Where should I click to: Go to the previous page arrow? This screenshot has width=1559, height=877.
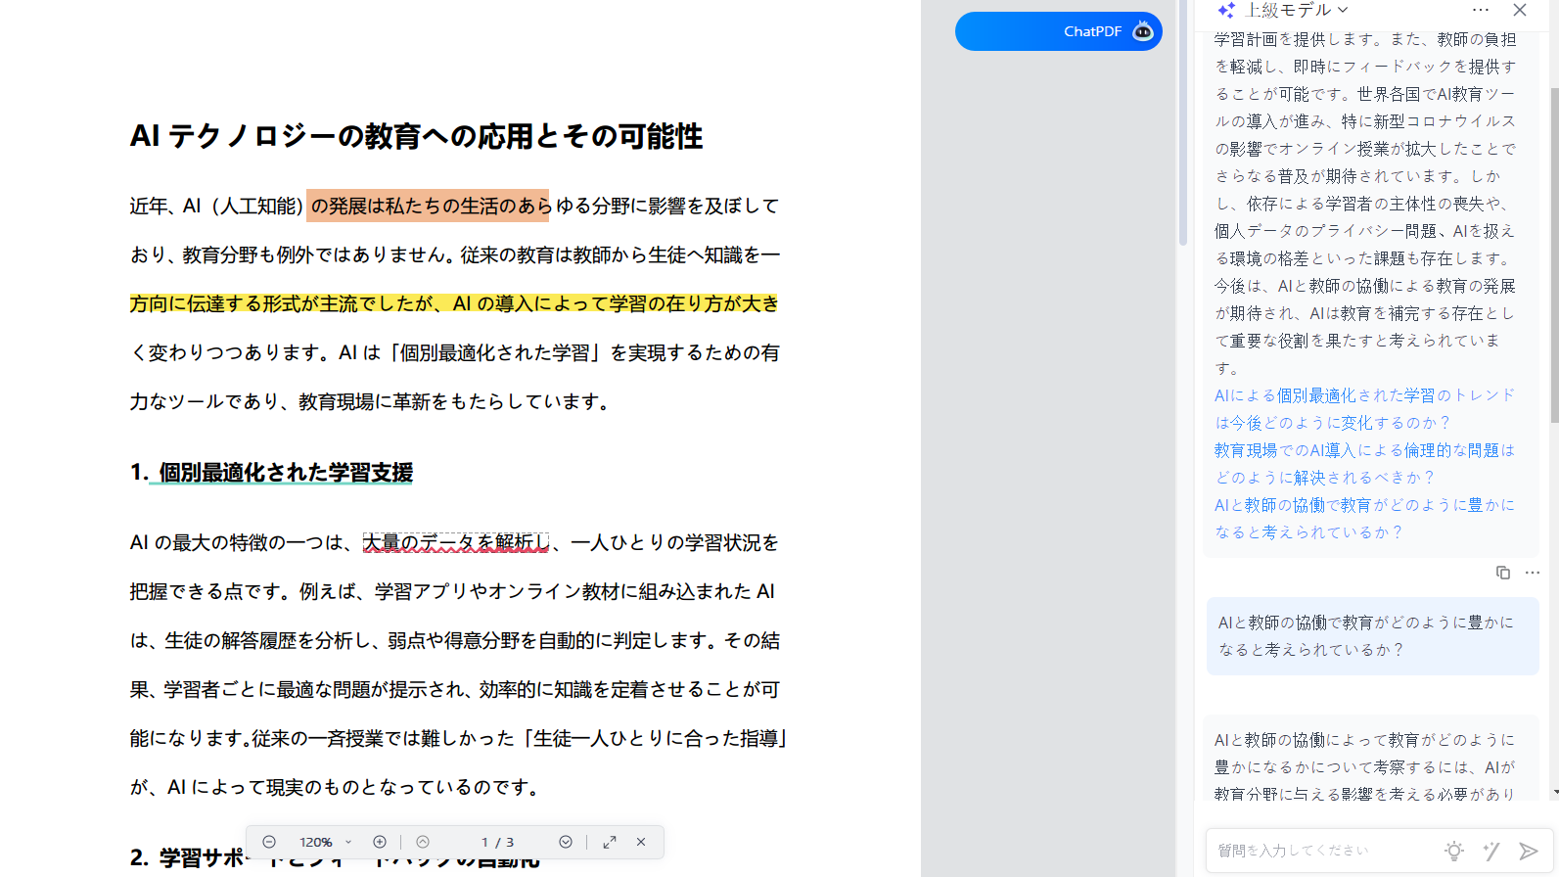[x=423, y=842]
